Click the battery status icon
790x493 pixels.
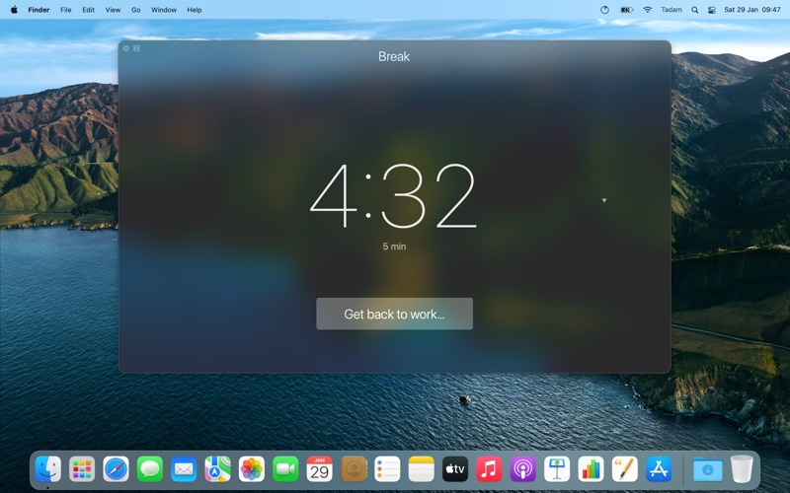(626, 10)
